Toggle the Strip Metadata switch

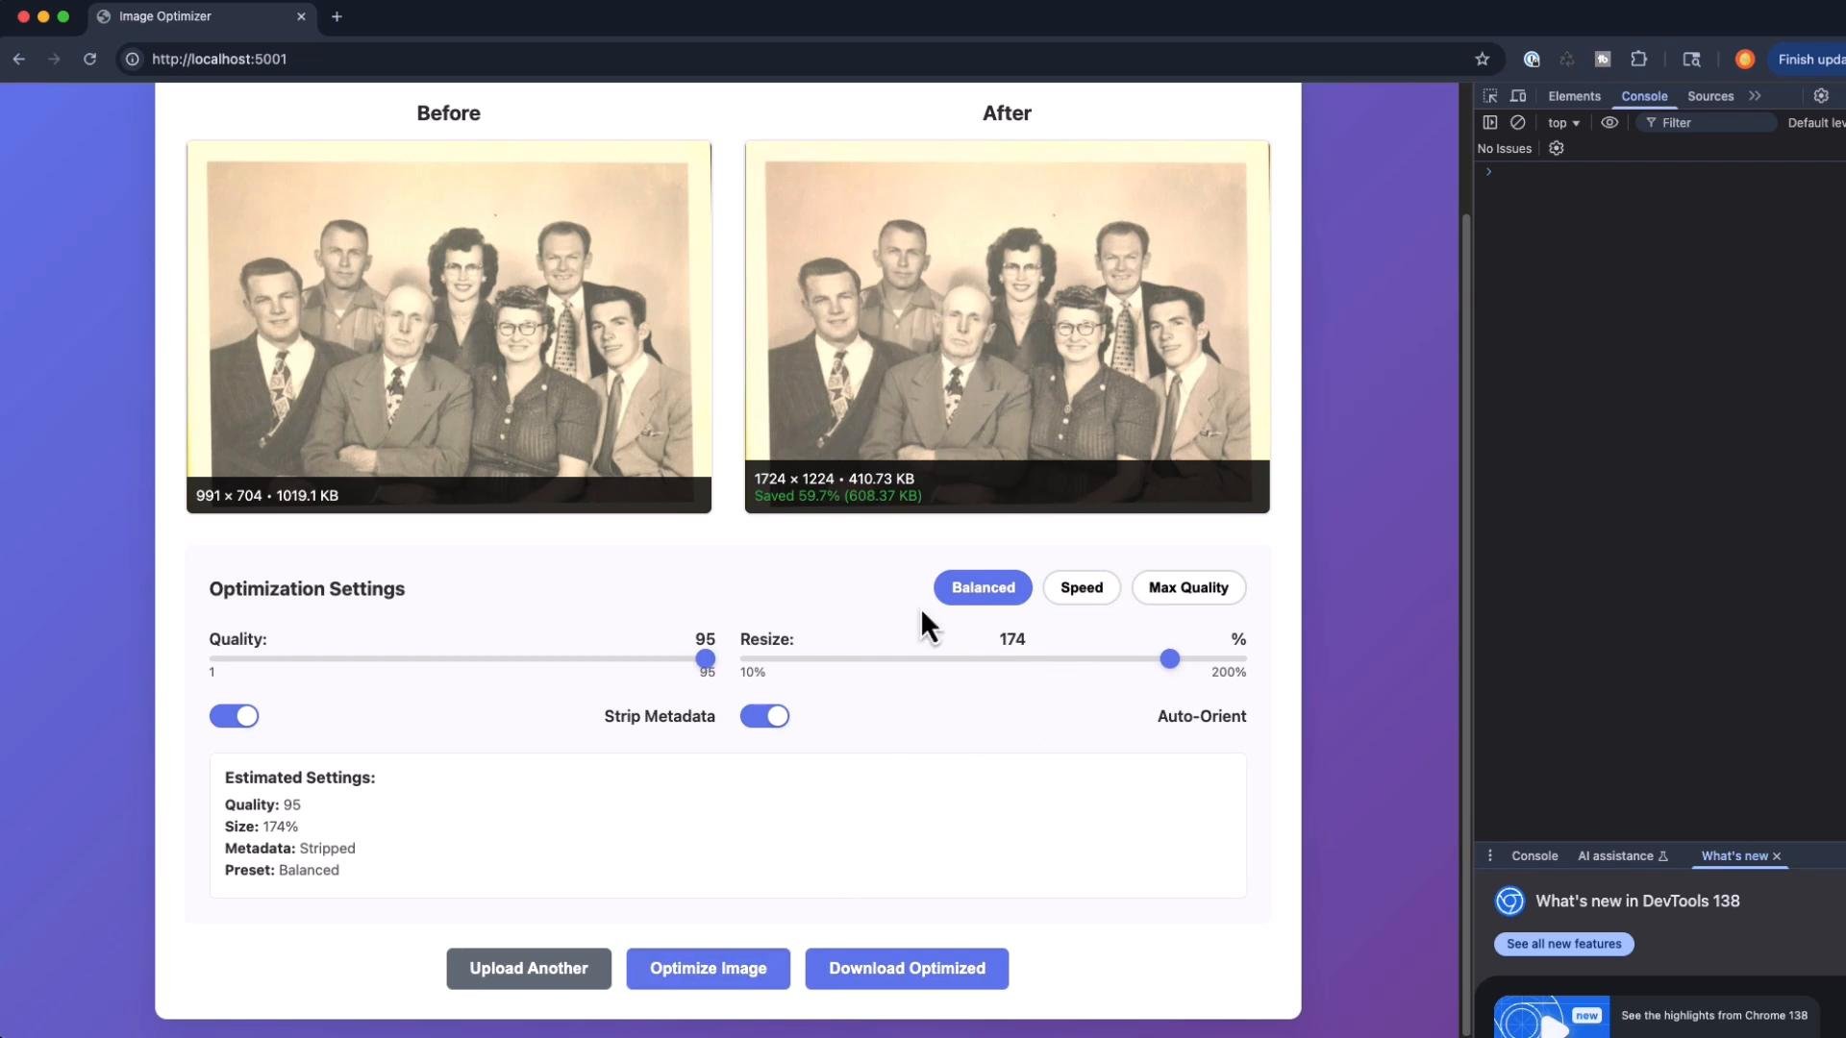234,716
